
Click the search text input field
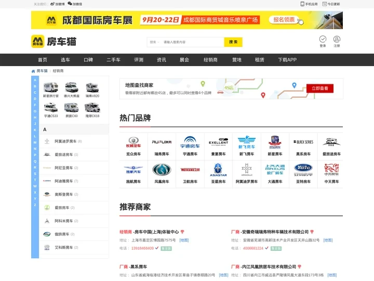(193, 42)
